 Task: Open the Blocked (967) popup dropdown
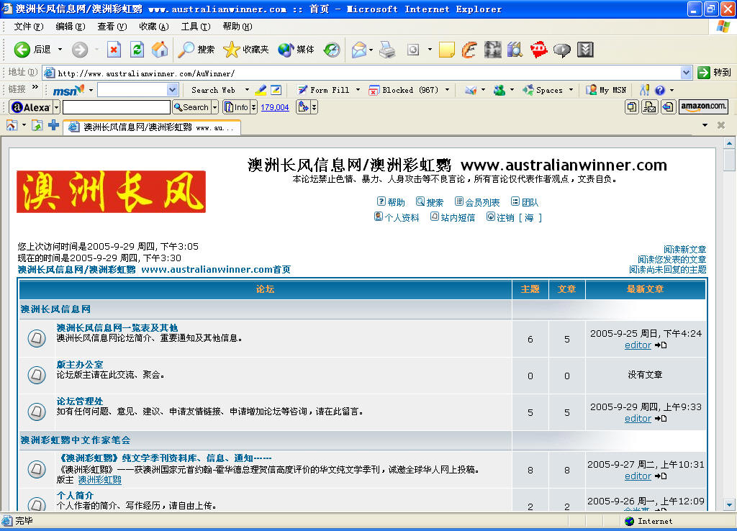[x=447, y=90]
